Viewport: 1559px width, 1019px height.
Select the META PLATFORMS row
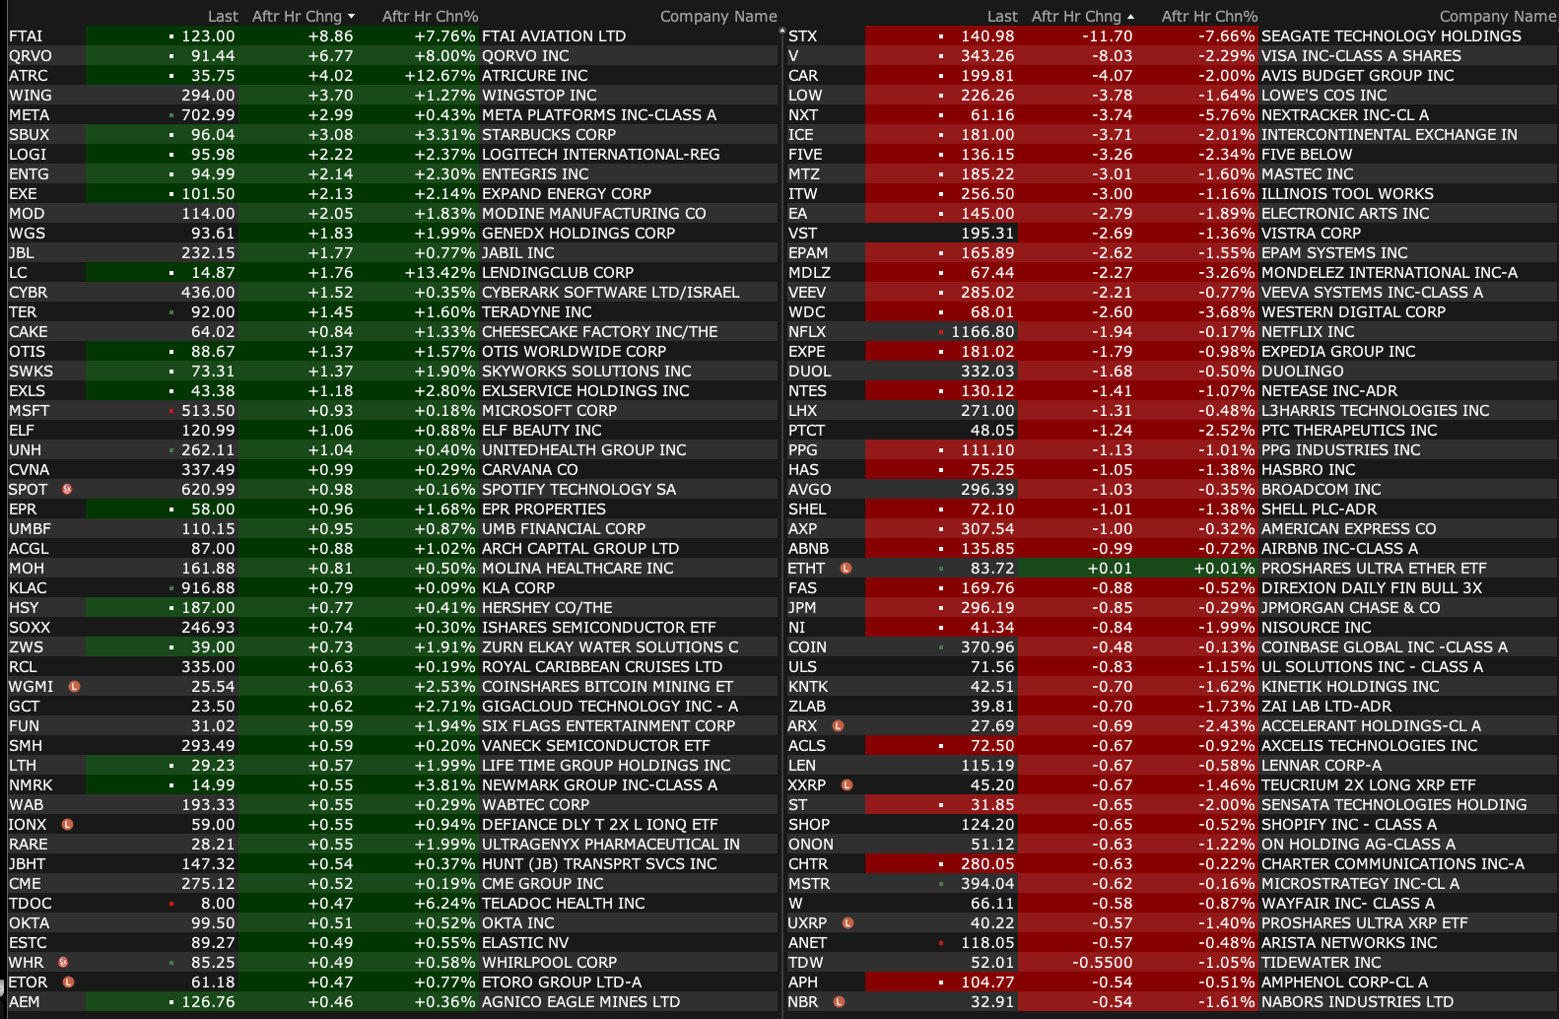click(598, 114)
